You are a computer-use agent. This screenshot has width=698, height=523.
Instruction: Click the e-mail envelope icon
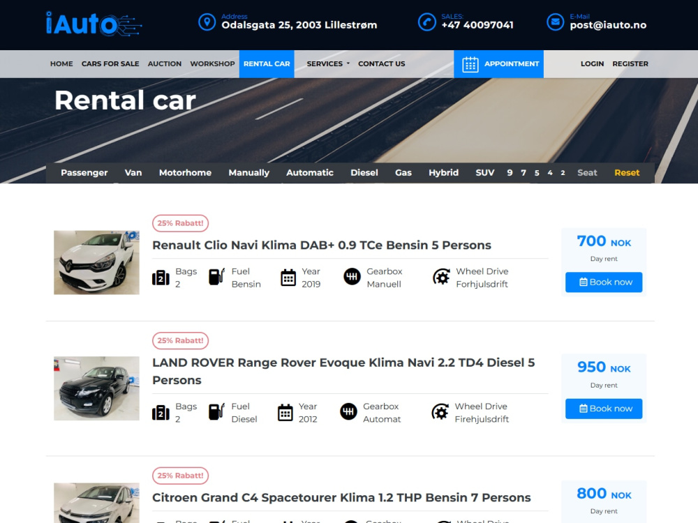pyautogui.click(x=555, y=22)
